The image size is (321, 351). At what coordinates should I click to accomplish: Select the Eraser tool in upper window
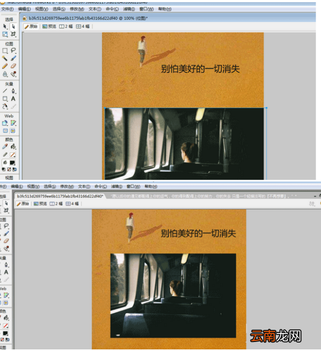pyautogui.click(x=13, y=66)
